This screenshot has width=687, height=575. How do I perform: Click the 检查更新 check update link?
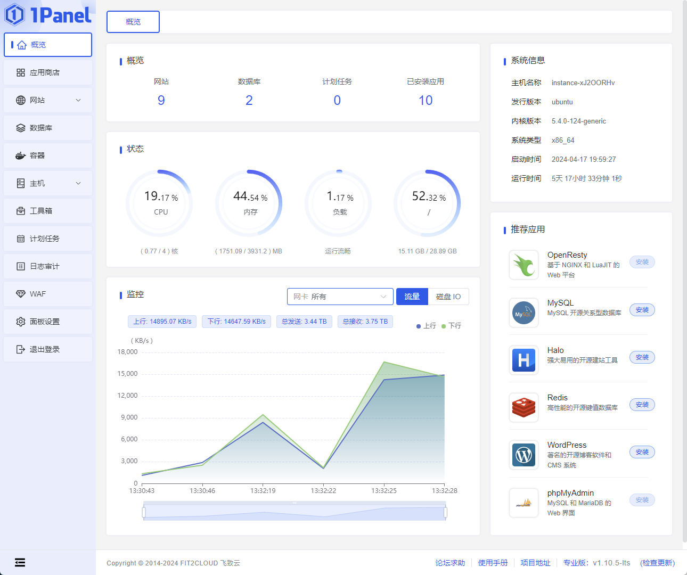coord(658,563)
